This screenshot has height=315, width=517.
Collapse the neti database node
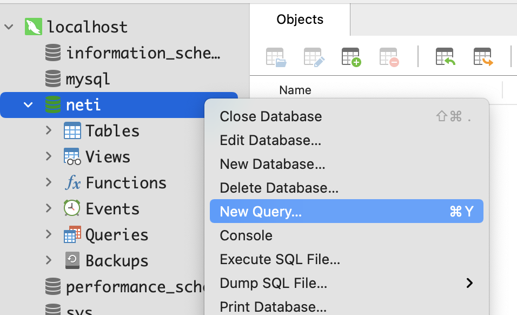tap(28, 104)
